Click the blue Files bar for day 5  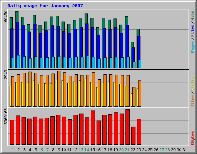pyautogui.click(x=35, y=40)
